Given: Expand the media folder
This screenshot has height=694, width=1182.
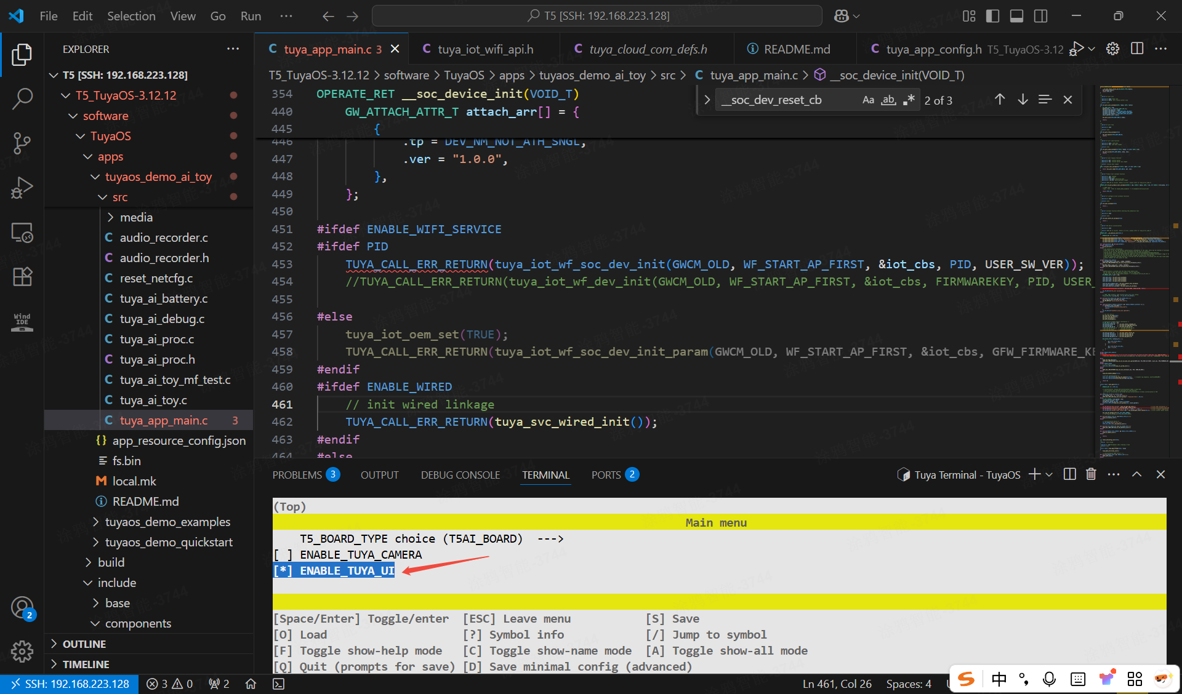Looking at the screenshot, I should (x=136, y=217).
